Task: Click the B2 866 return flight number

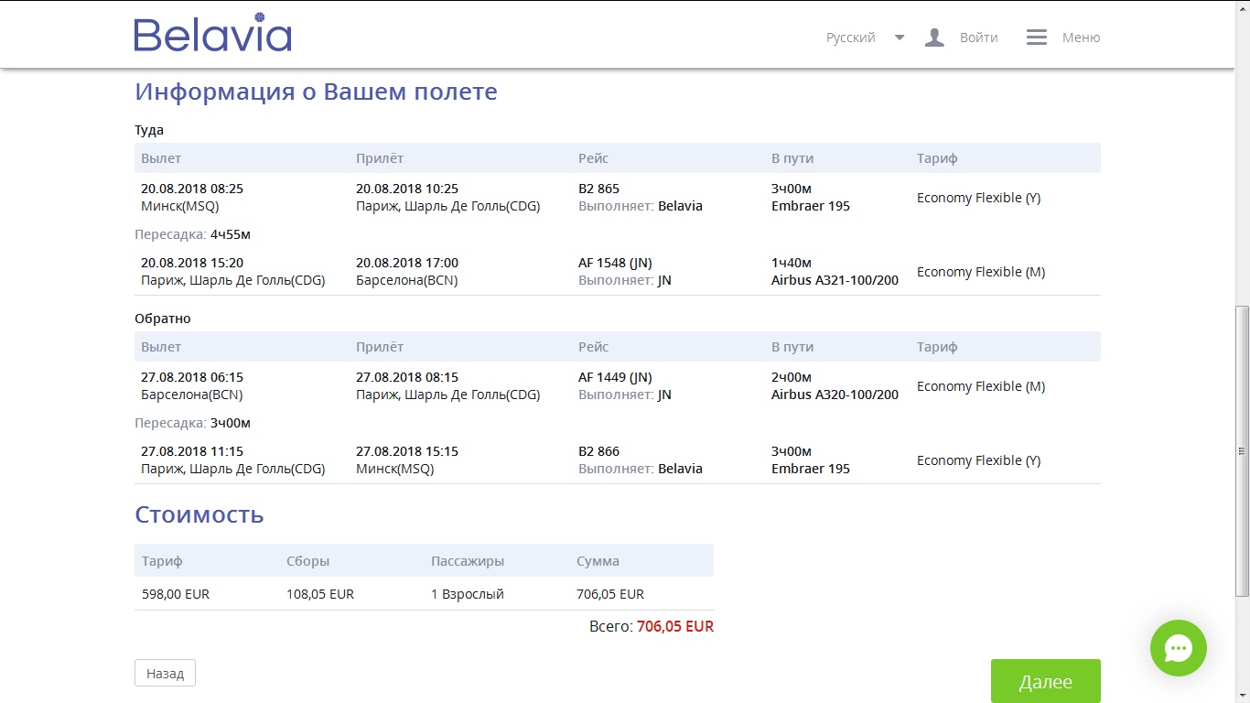Action: (598, 451)
